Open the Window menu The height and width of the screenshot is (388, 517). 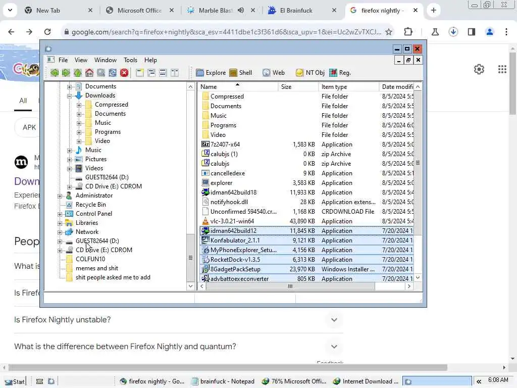click(x=106, y=60)
